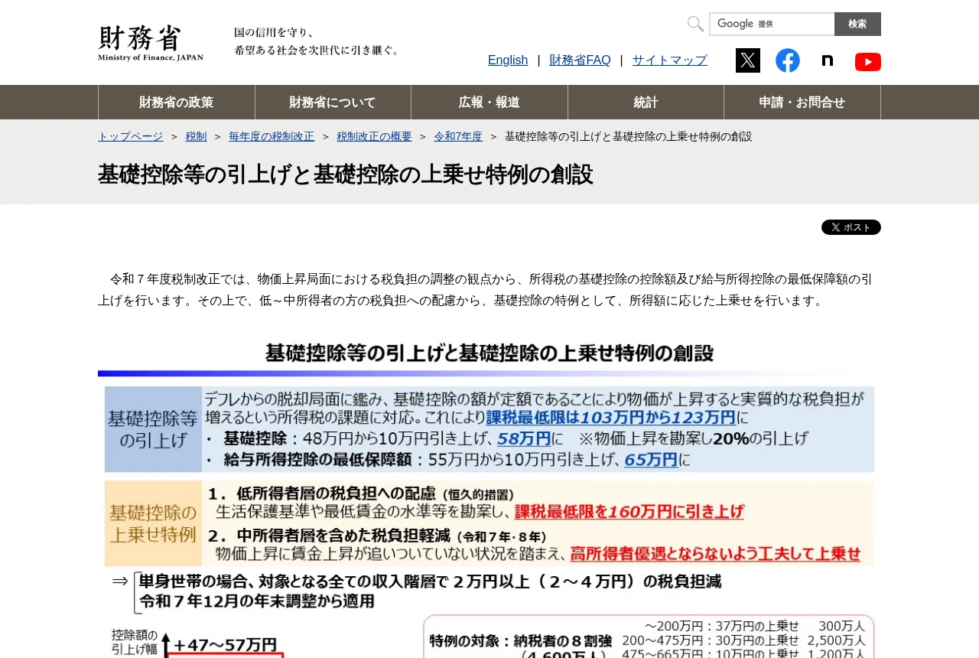Open the 広報・報道 menu
979x658 pixels.
(489, 102)
